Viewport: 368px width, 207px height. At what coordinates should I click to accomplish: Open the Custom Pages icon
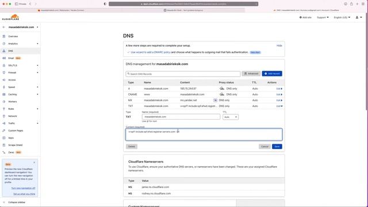click(x=4, y=131)
